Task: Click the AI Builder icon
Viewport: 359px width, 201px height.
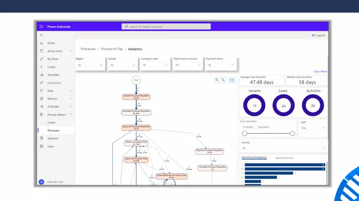Action: coord(41,106)
